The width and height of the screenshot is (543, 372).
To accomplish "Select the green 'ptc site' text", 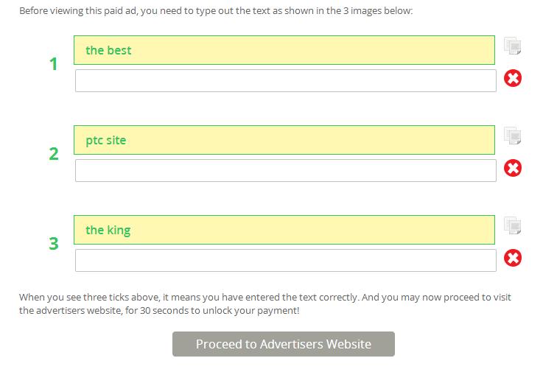I will (x=106, y=140).
